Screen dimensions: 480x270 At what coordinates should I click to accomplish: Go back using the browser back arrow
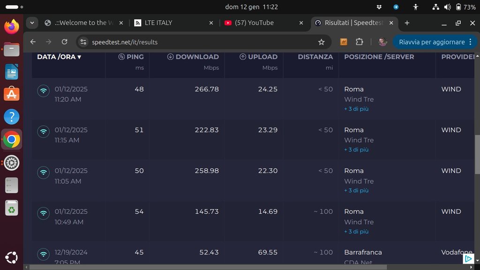click(33, 42)
